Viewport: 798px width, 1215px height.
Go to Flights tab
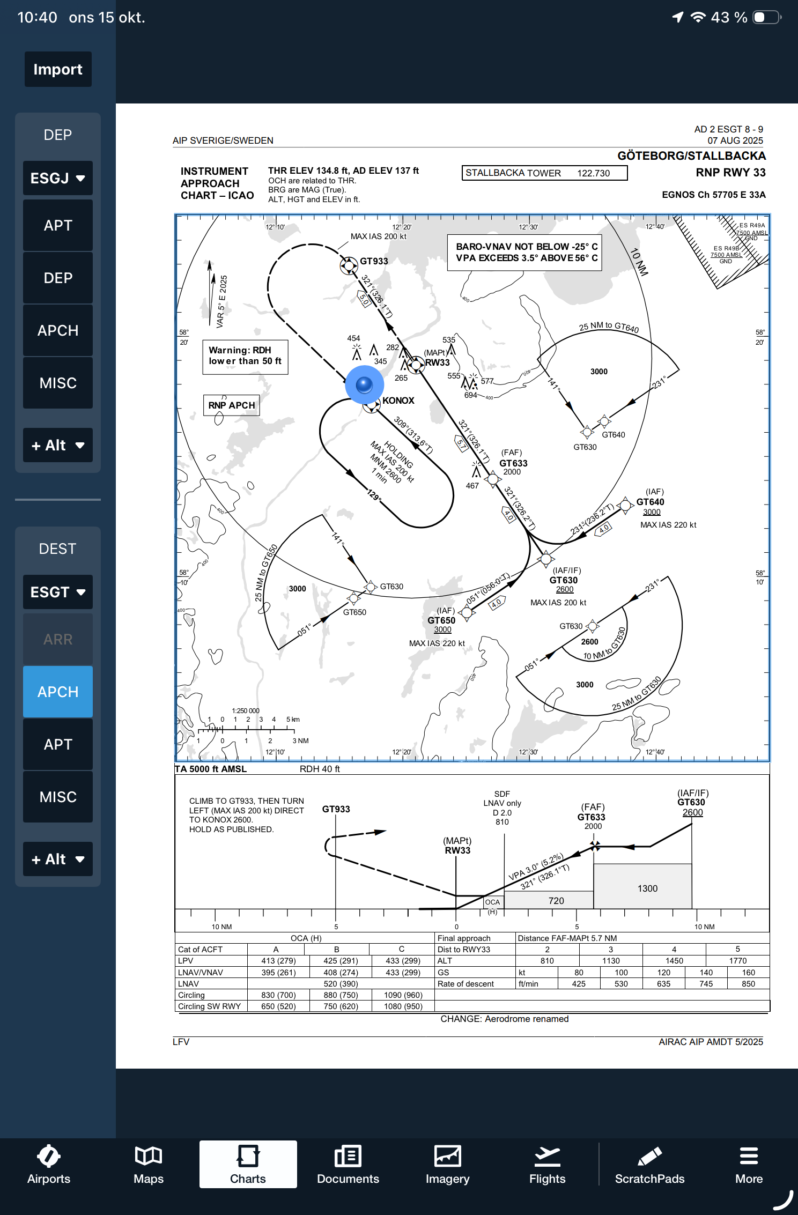pos(547,1165)
